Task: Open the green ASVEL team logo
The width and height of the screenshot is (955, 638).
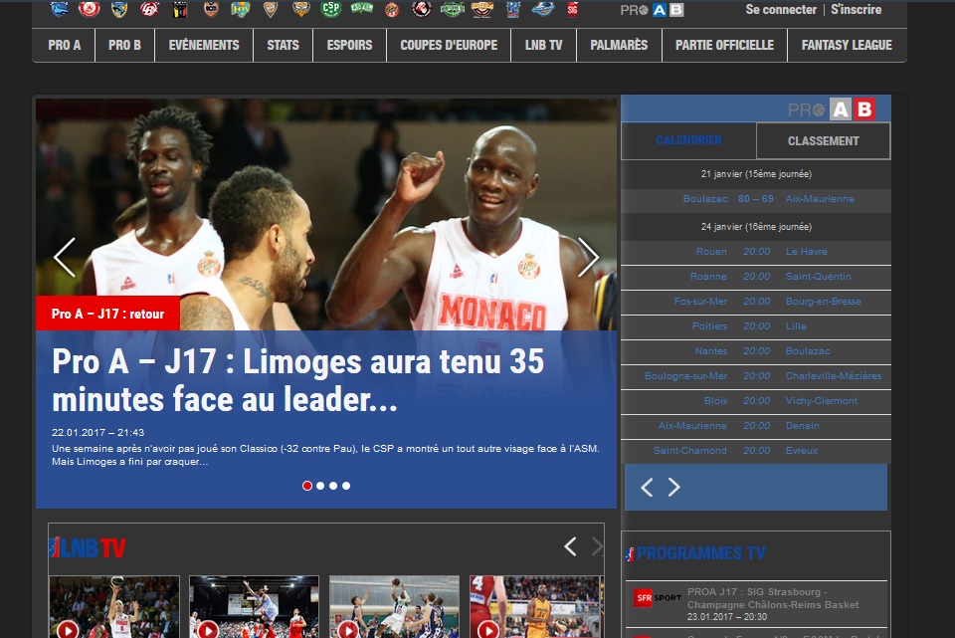Action: [x=361, y=9]
